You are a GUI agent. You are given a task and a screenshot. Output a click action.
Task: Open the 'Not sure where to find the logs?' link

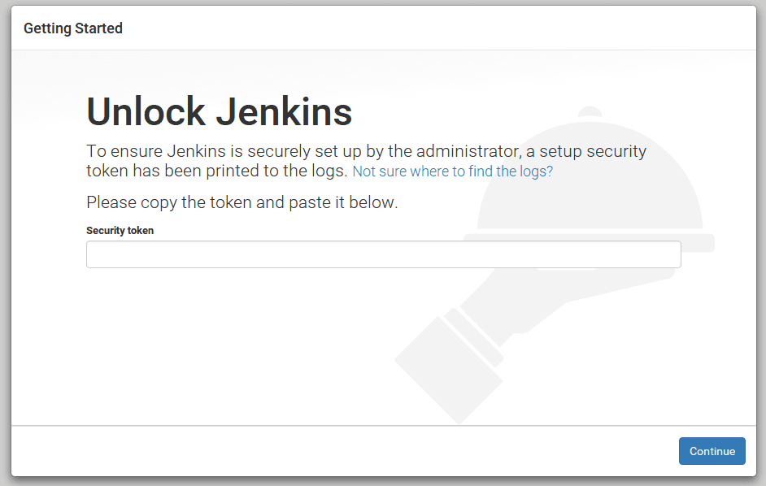point(452,171)
